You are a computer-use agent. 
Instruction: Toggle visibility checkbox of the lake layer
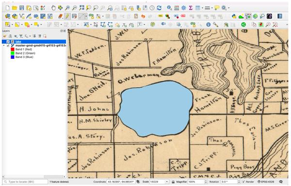8,42
